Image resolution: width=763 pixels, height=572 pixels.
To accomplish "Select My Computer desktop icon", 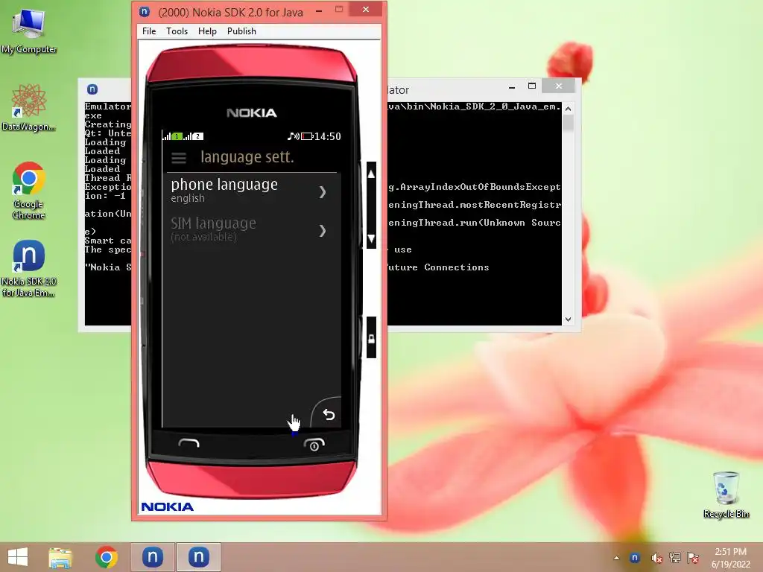I will click(29, 31).
